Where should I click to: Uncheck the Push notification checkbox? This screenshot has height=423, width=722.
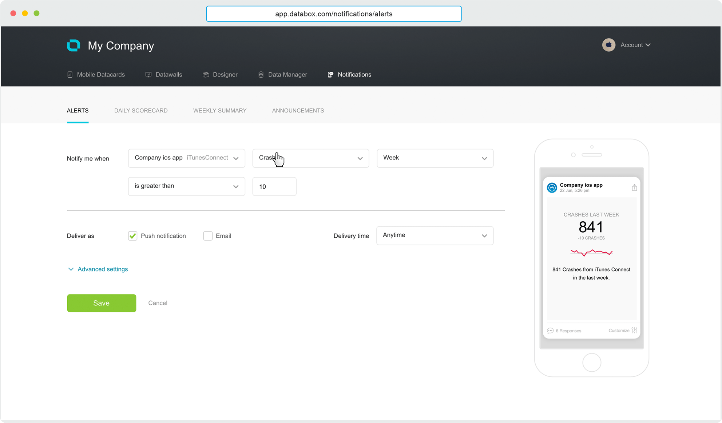click(x=133, y=236)
